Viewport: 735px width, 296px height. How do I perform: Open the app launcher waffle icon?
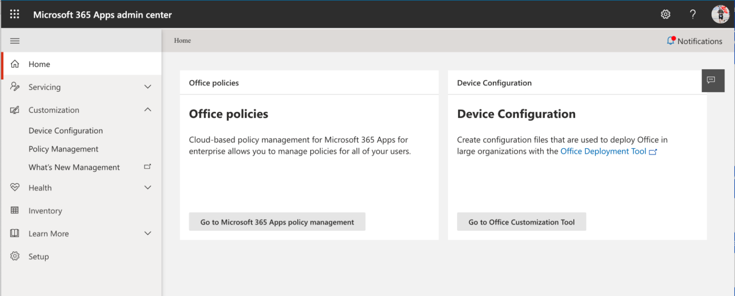click(15, 14)
